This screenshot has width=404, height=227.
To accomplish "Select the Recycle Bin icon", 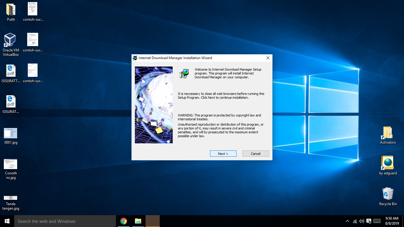I will point(388,196).
